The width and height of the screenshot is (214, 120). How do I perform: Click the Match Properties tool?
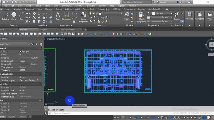click(141, 17)
